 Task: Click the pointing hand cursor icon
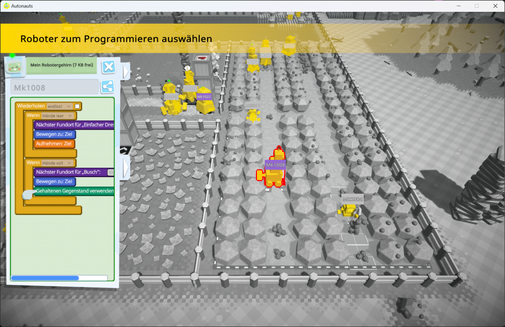[28, 195]
